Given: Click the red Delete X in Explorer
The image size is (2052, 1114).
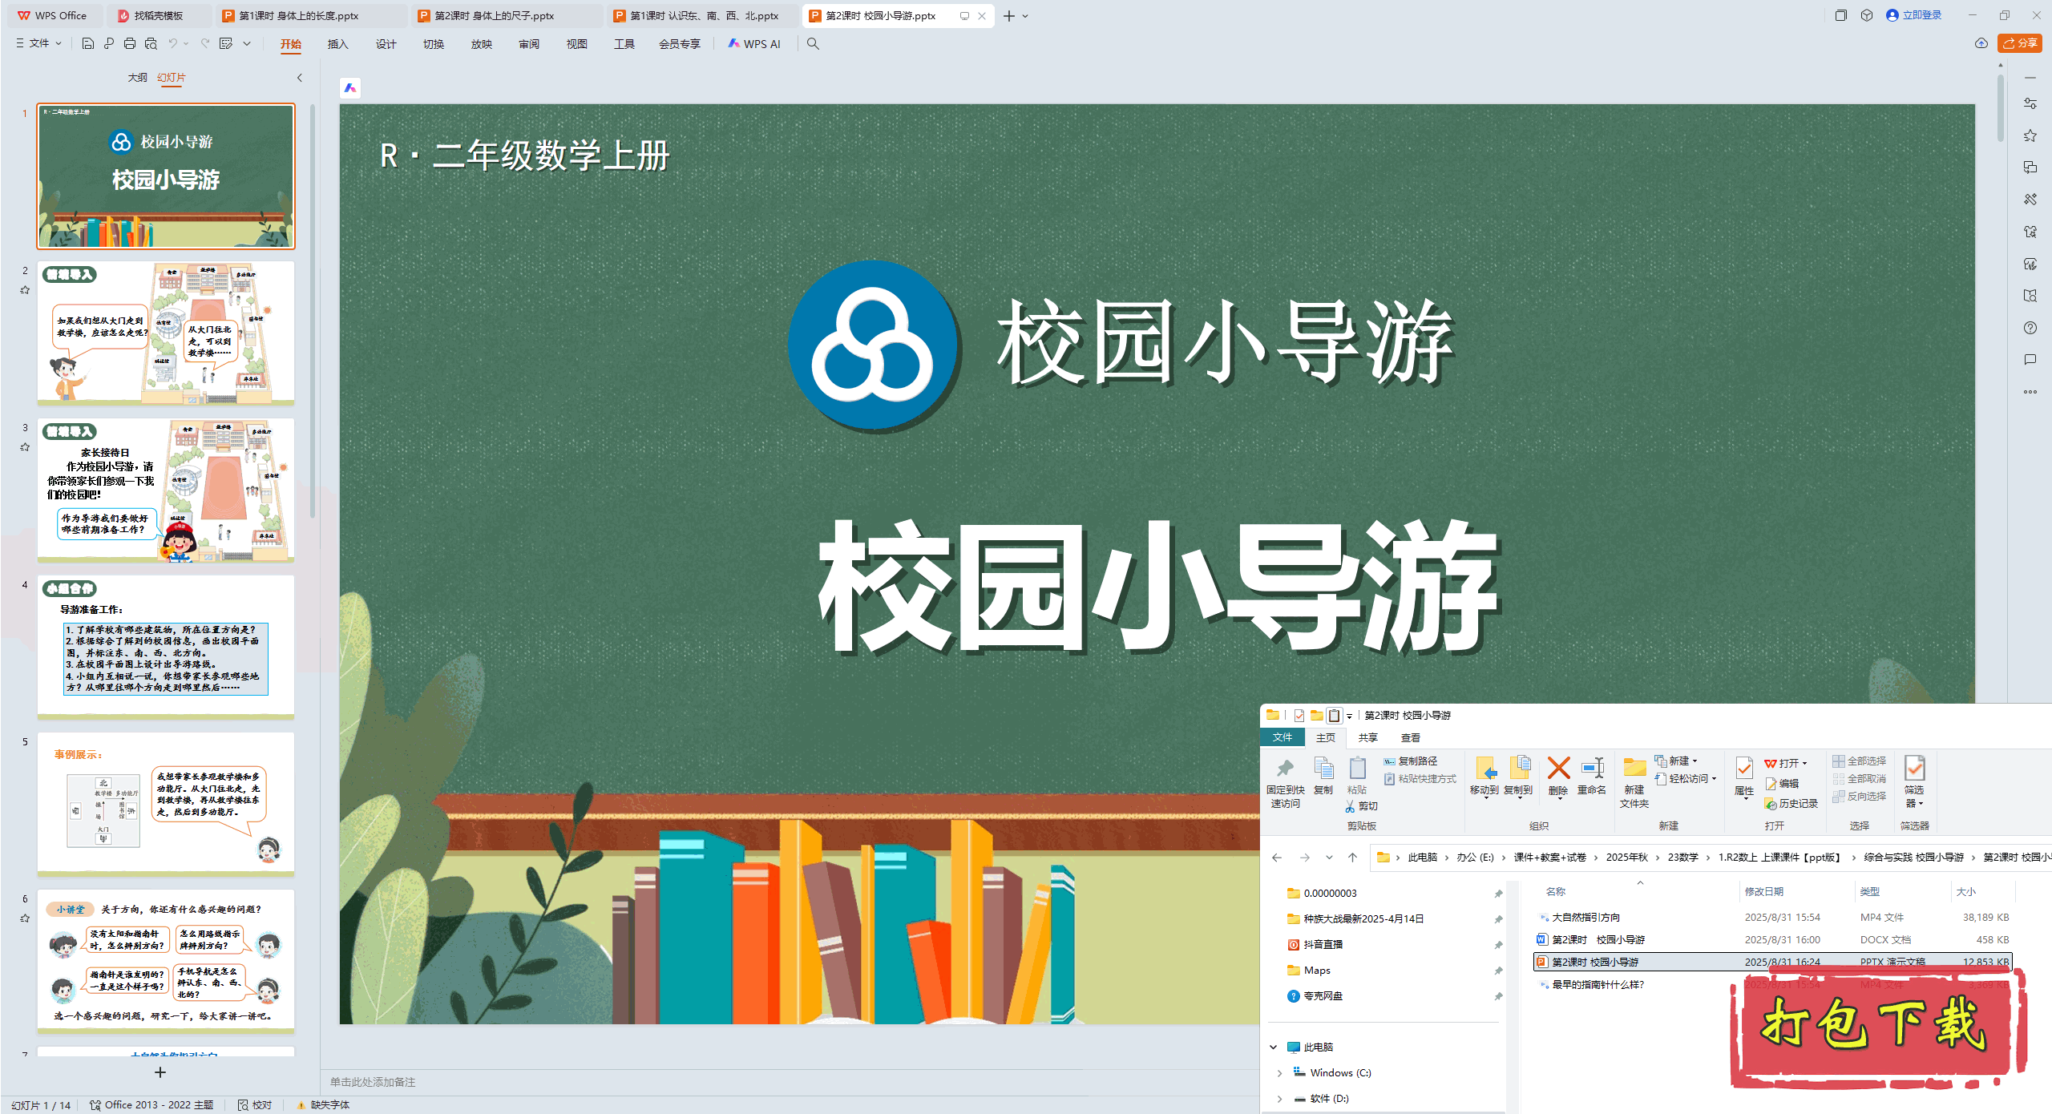Looking at the screenshot, I should (1557, 769).
